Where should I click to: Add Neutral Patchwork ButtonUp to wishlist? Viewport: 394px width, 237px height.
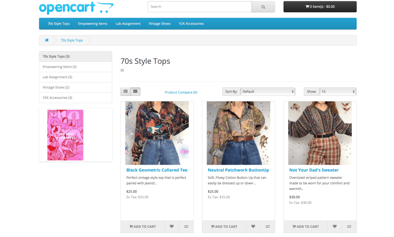pyautogui.click(x=253, y=227)
